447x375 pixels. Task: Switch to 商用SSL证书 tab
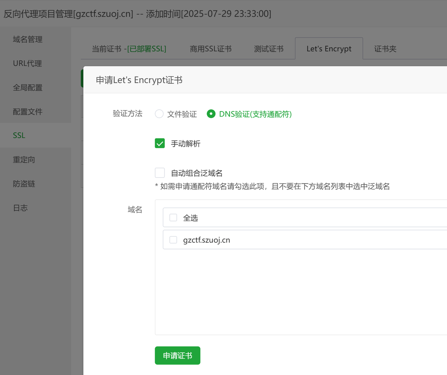211,49
